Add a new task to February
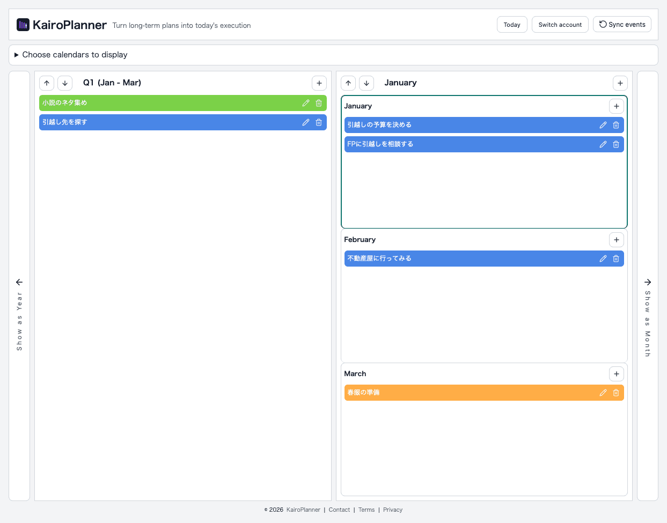The height and width of the screenshot is (523, 667). [616, 239]
